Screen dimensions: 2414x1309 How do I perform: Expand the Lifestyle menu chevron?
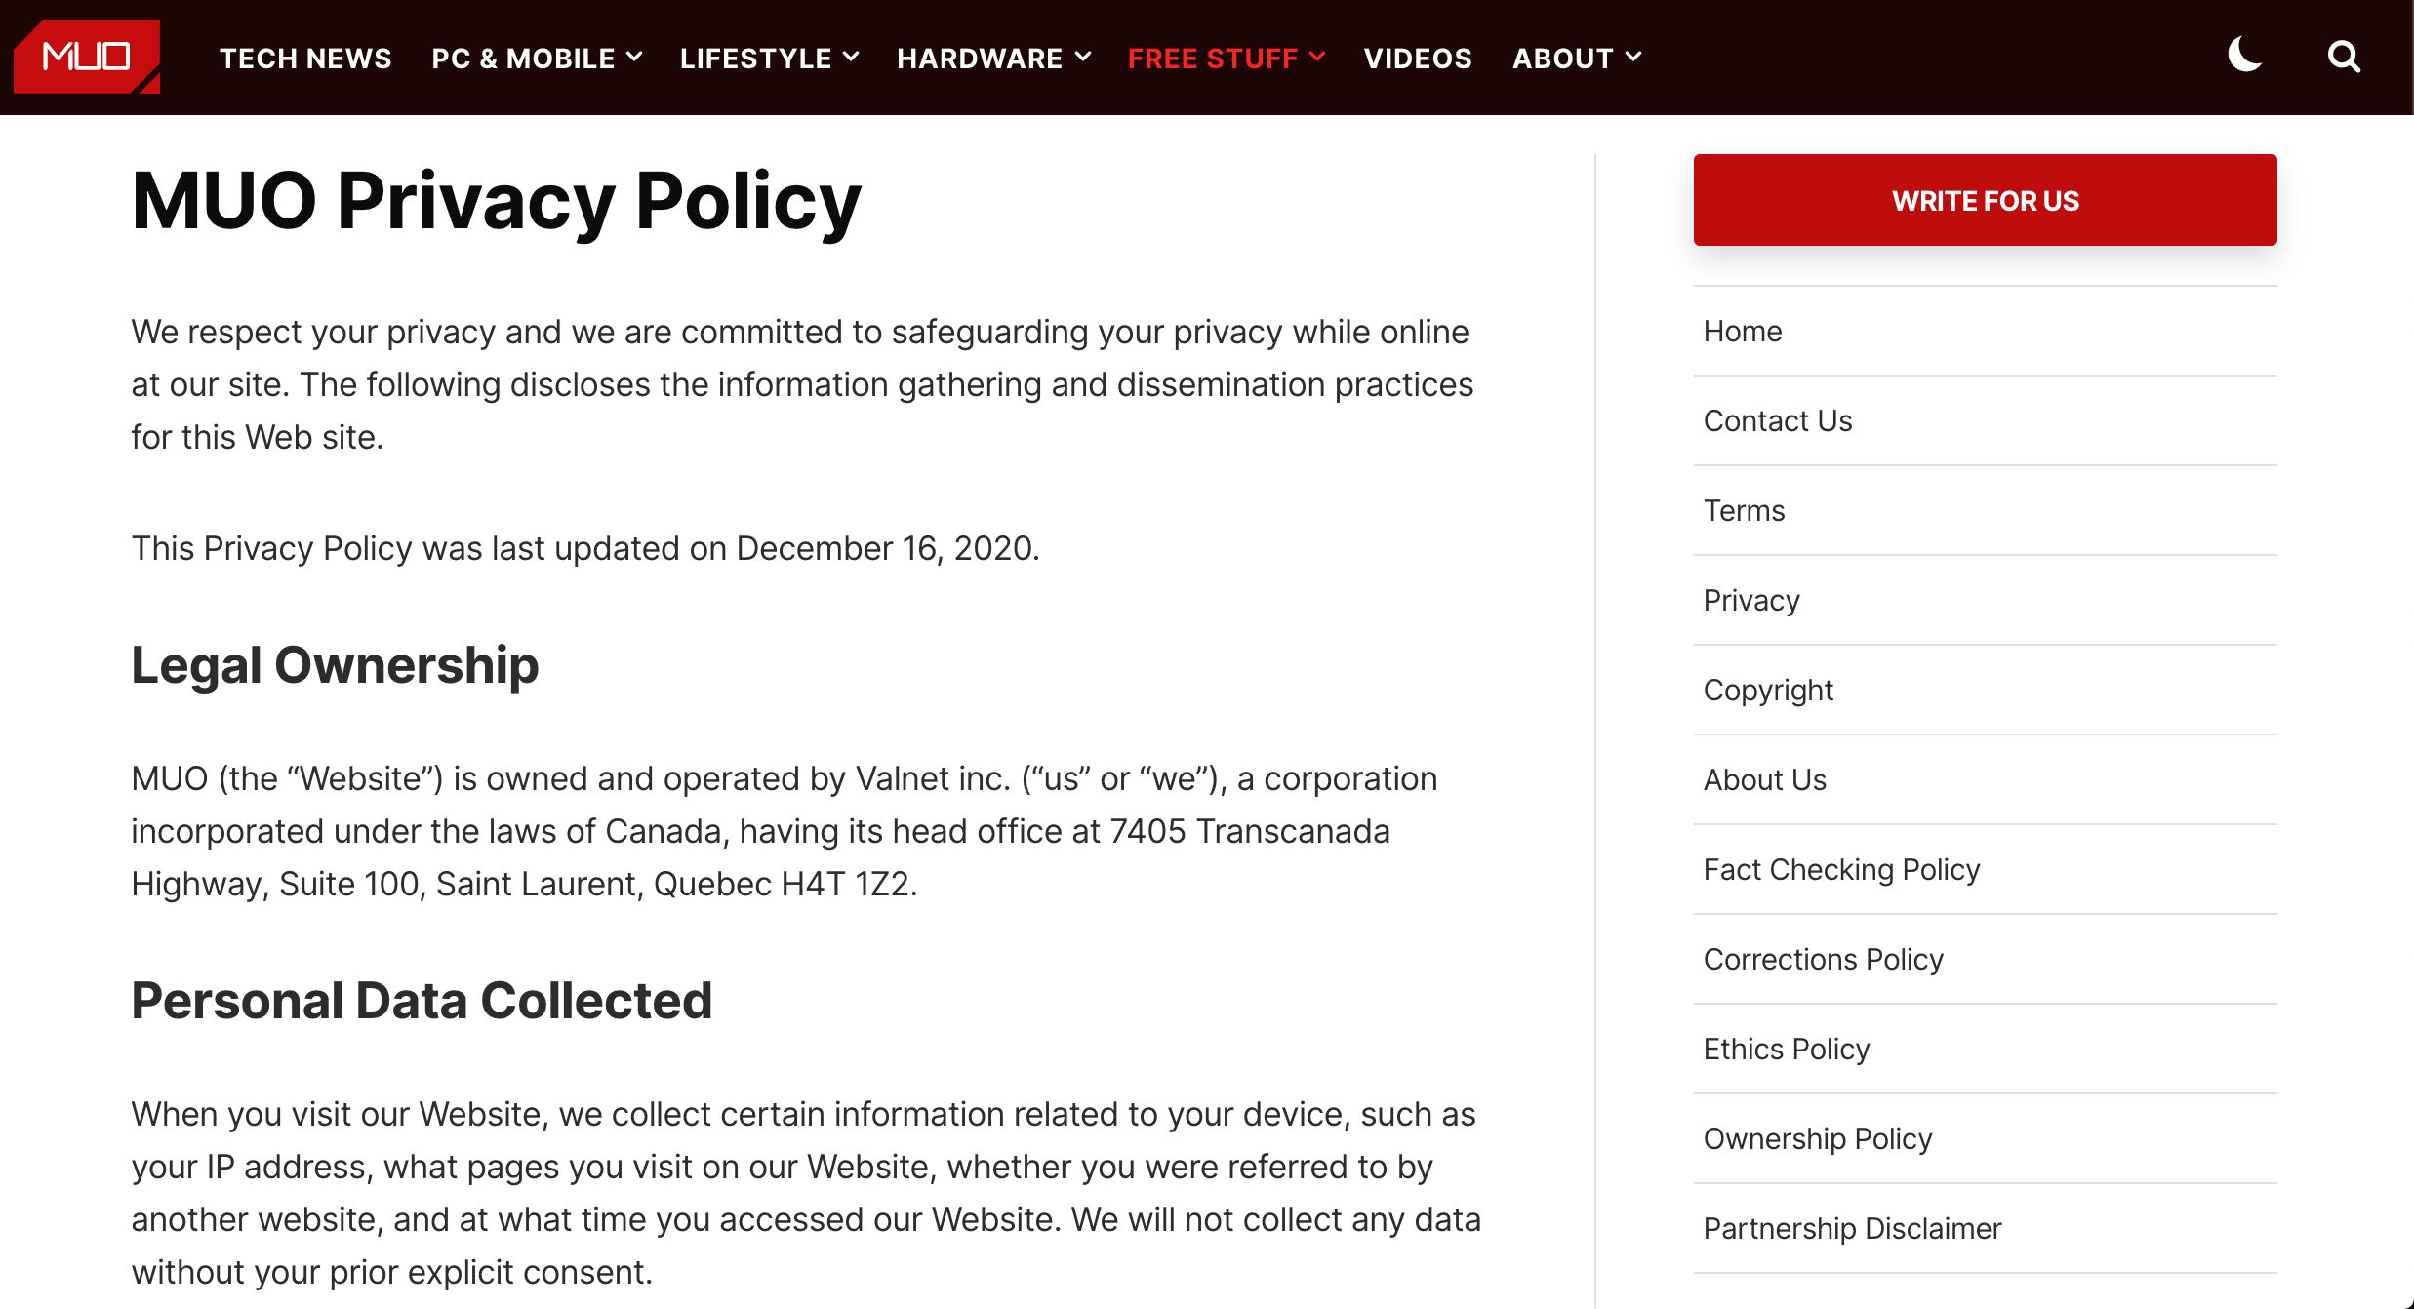tap(850, 58)
